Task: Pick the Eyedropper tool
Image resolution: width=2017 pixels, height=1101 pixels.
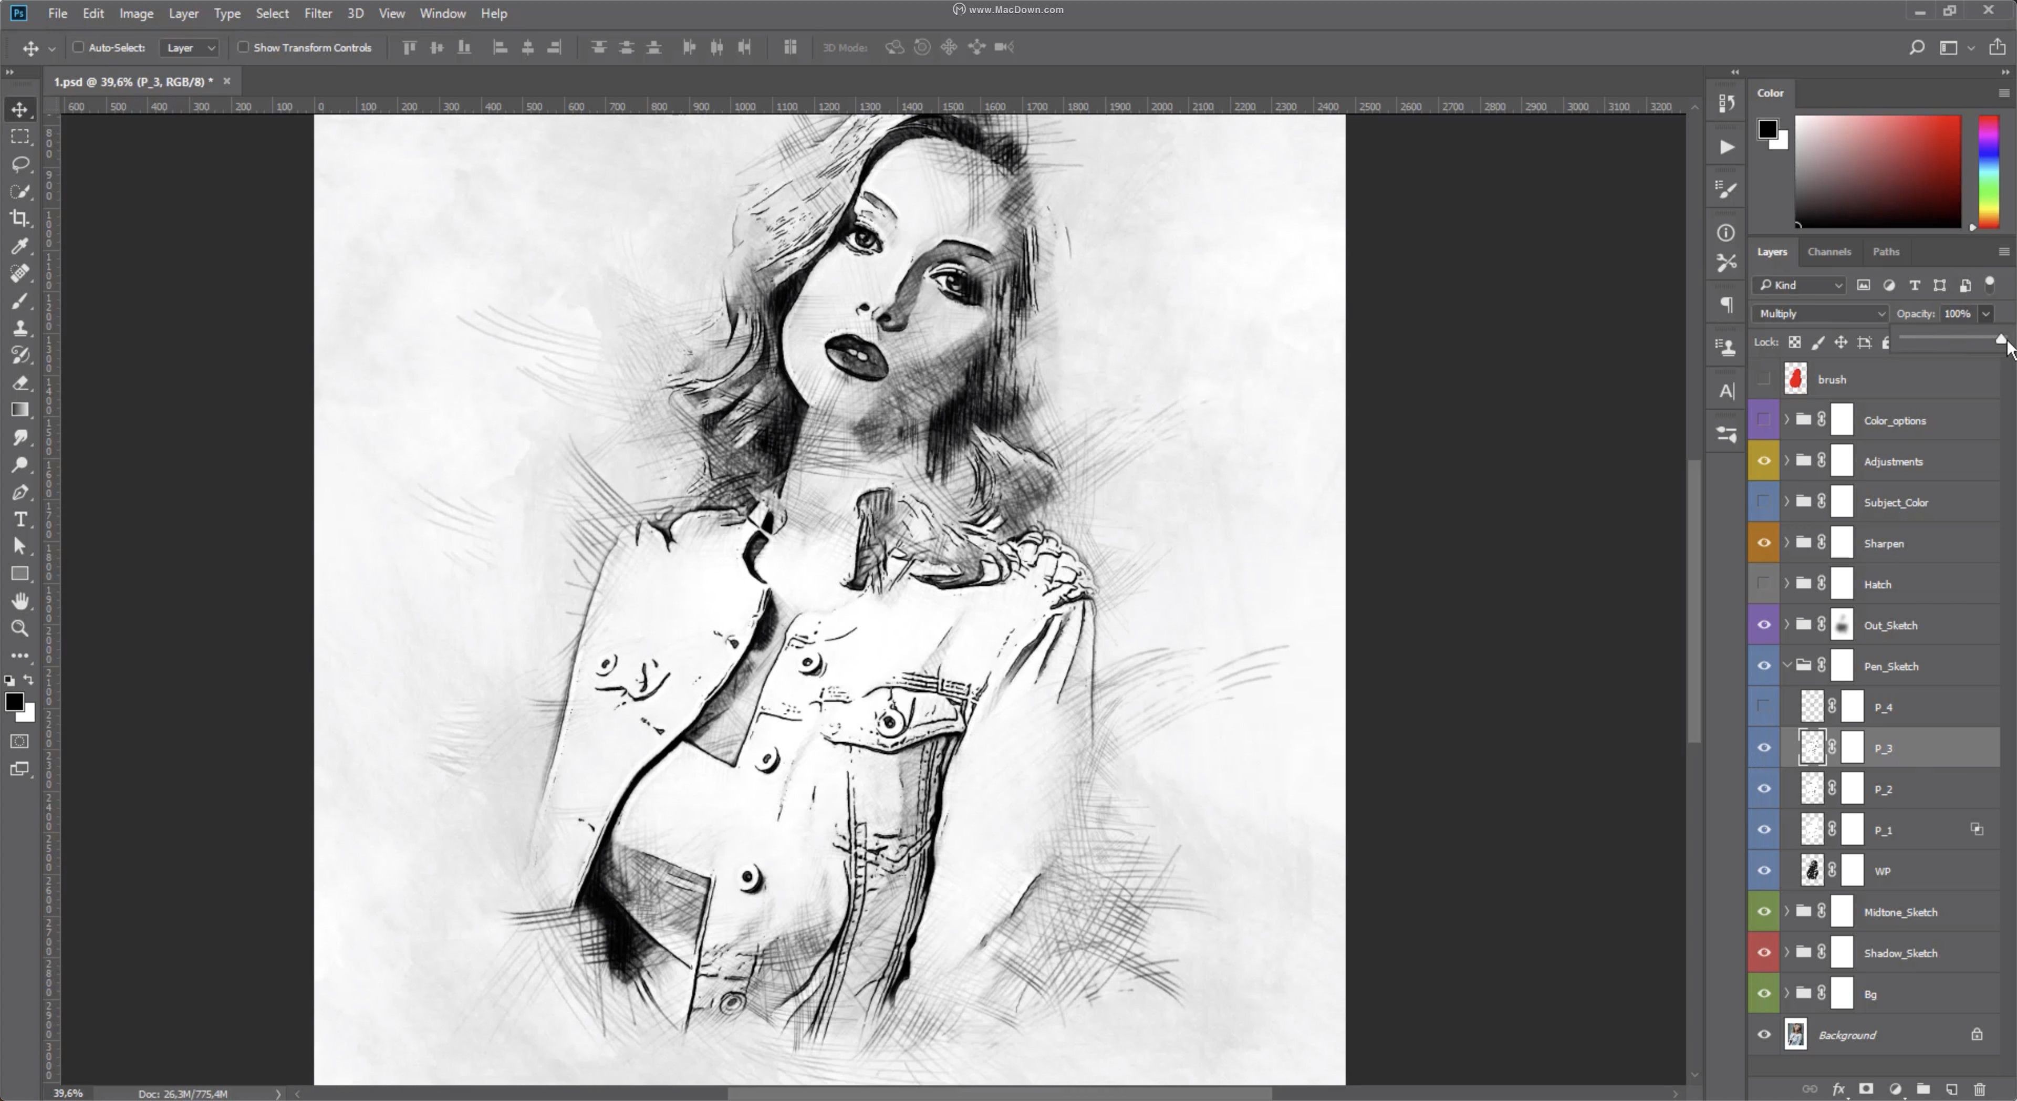Action: coord(20,246)
